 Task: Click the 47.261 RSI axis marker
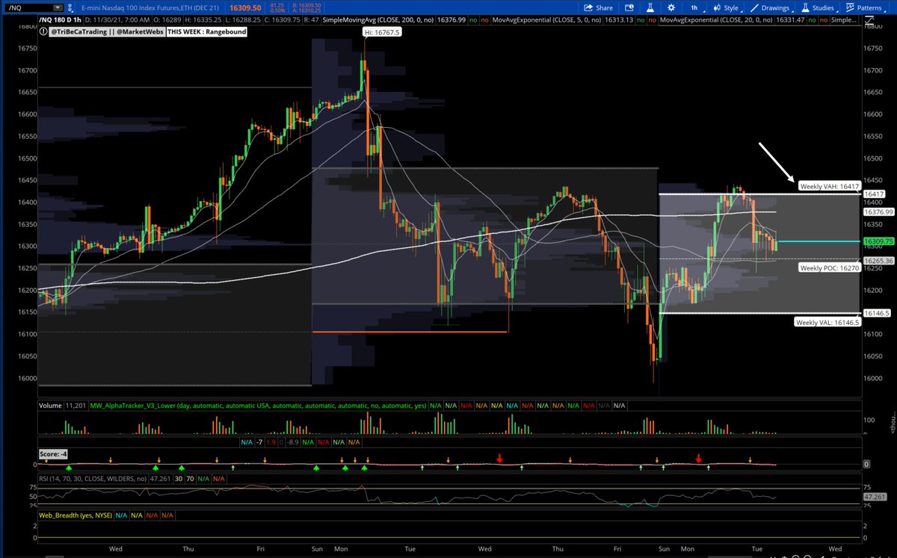(x=875, y=495)
